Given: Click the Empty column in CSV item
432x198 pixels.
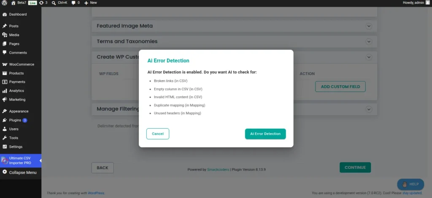Looking at the screenshot, I should [178, 89].
